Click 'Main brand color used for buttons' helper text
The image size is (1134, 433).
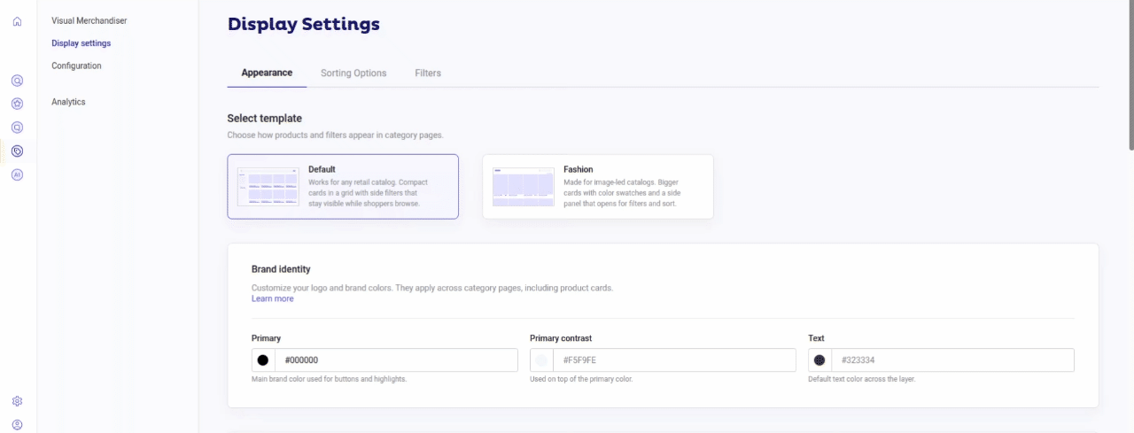(x=329, y=379)
